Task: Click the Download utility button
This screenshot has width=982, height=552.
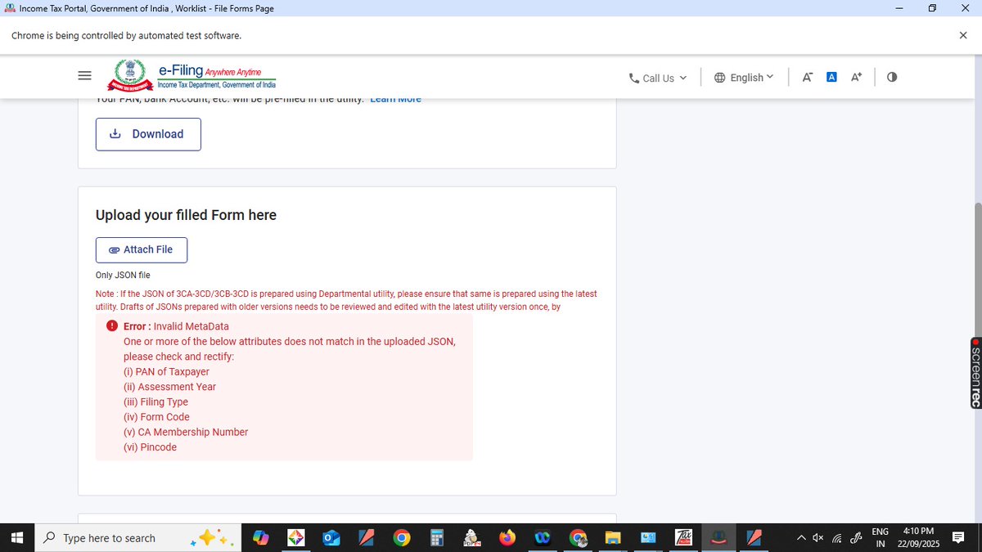Action: click(148, 134)
